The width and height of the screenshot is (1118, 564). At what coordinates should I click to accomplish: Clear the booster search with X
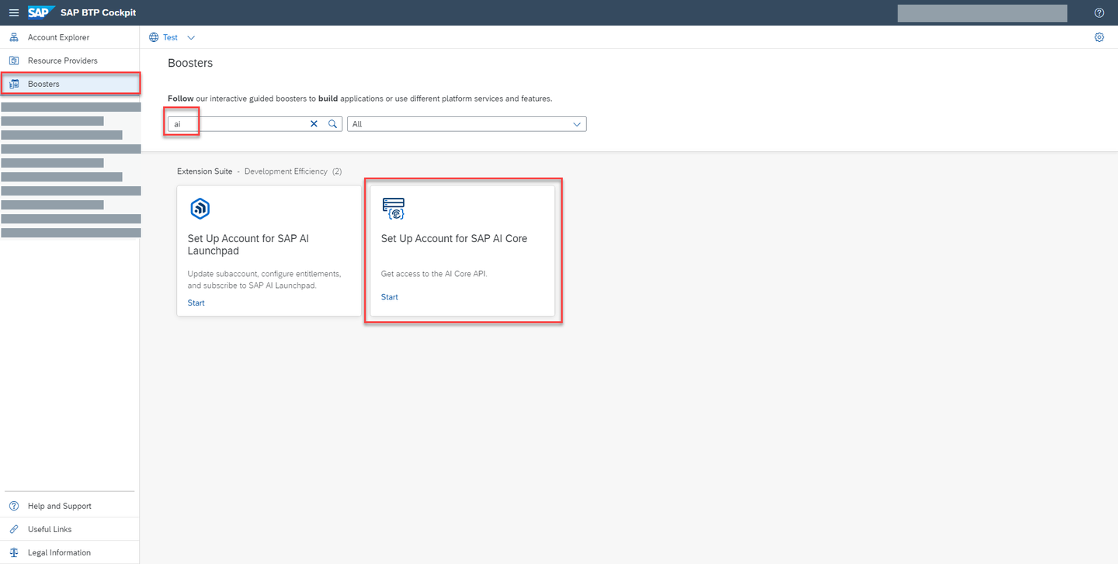[314, 124]
